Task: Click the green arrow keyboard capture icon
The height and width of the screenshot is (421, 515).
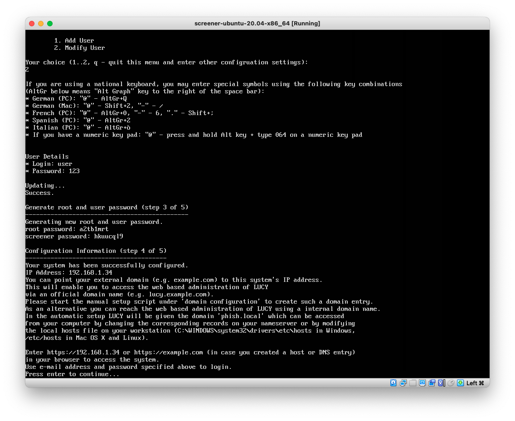Action: [460, 383]
